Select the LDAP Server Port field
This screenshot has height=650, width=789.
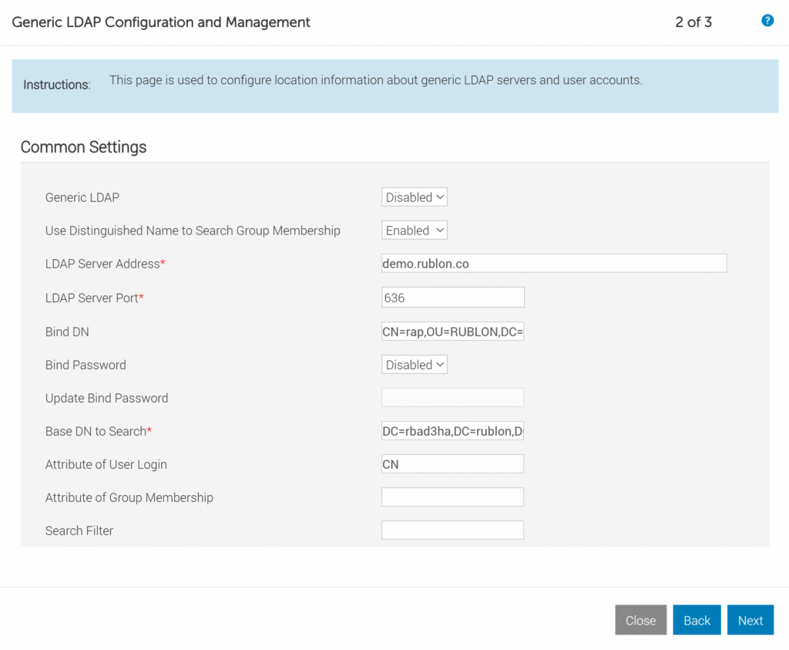(452, 297)
